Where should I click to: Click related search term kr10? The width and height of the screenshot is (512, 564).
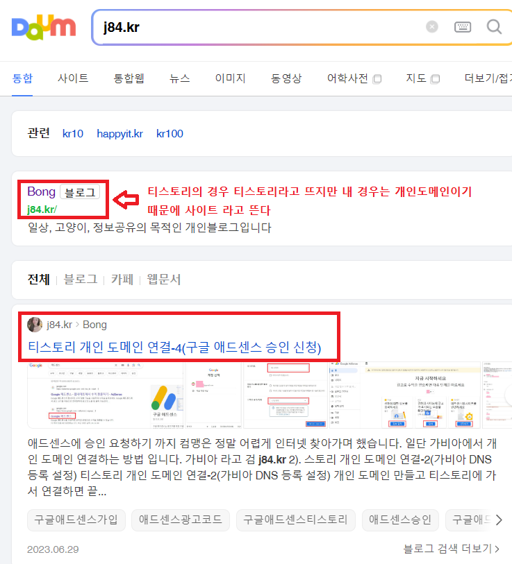(x=73, y=134)
